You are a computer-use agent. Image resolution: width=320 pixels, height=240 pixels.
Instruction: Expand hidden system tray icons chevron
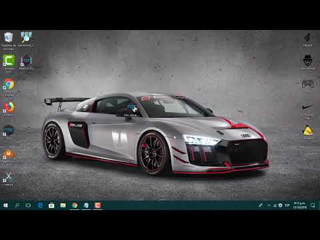pos(269,205)
